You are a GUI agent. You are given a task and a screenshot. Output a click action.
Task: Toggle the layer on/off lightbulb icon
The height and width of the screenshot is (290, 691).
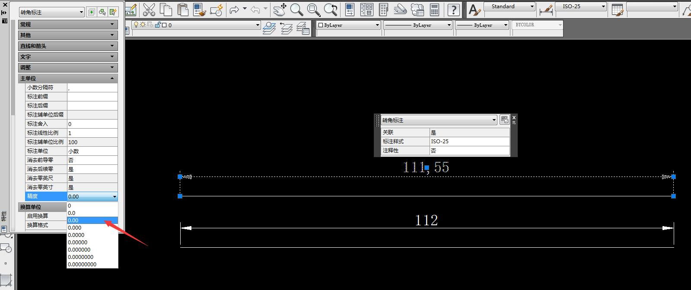136,25
